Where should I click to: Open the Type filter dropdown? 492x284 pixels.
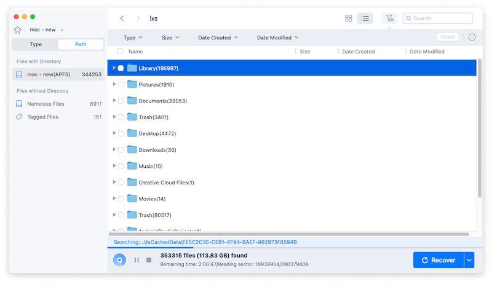click(x=133, y=37)
